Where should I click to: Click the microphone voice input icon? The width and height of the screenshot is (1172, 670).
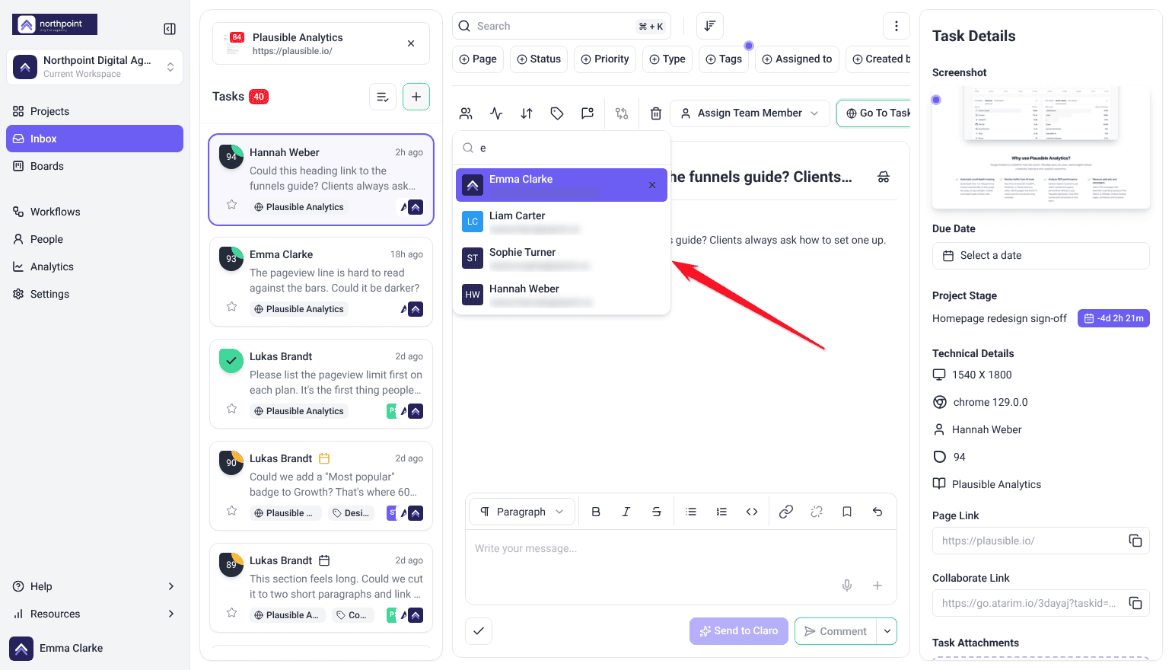847,585
